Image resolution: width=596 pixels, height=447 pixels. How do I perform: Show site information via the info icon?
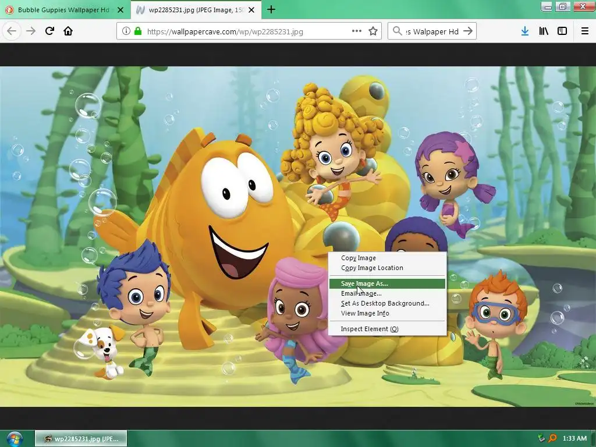[126, 31]
